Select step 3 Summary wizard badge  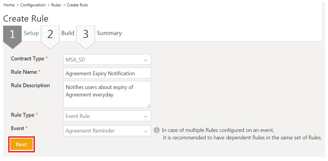click(86, 35)
